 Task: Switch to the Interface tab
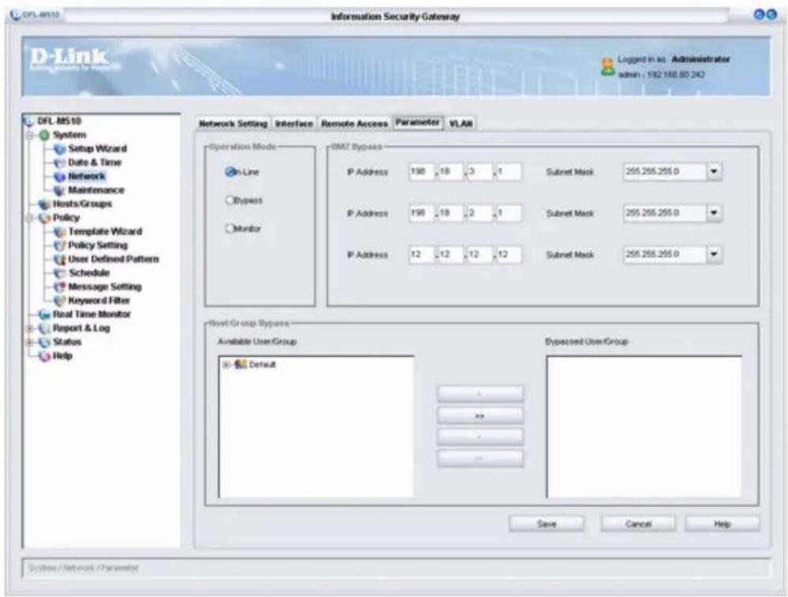point(294,124)
